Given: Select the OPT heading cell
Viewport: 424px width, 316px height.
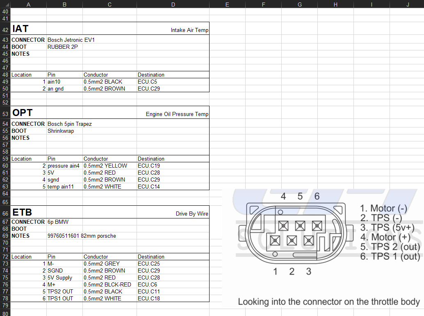Looking at the screenshot, I should [x=28, y=113].
